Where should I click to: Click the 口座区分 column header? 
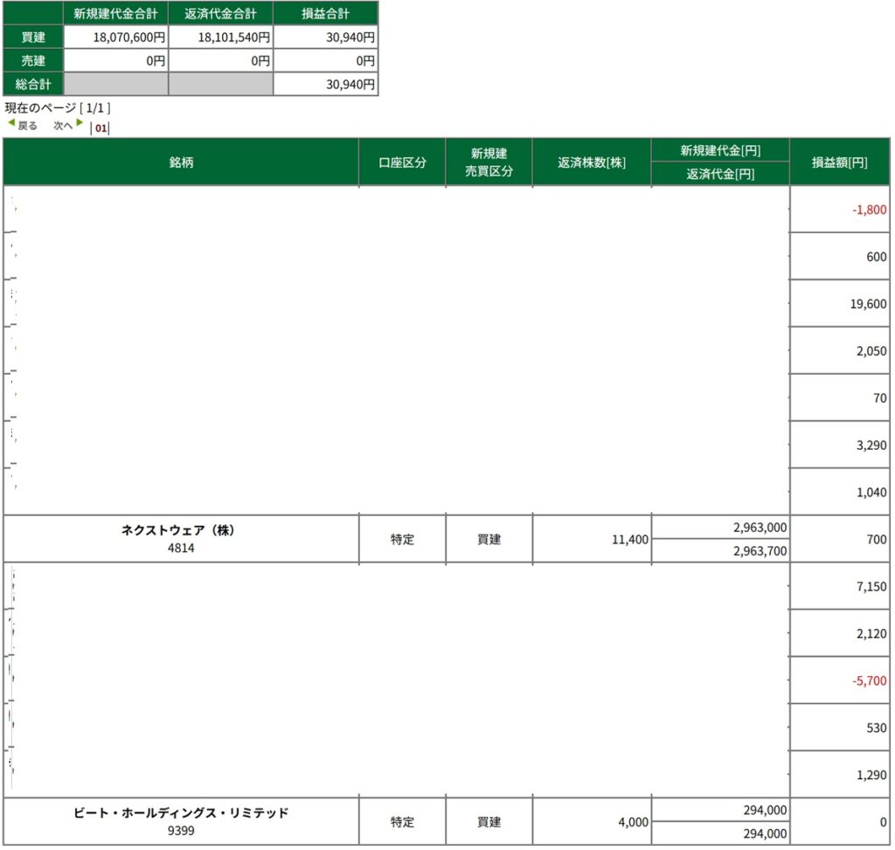pyautogui.click(x=402, y=162)
